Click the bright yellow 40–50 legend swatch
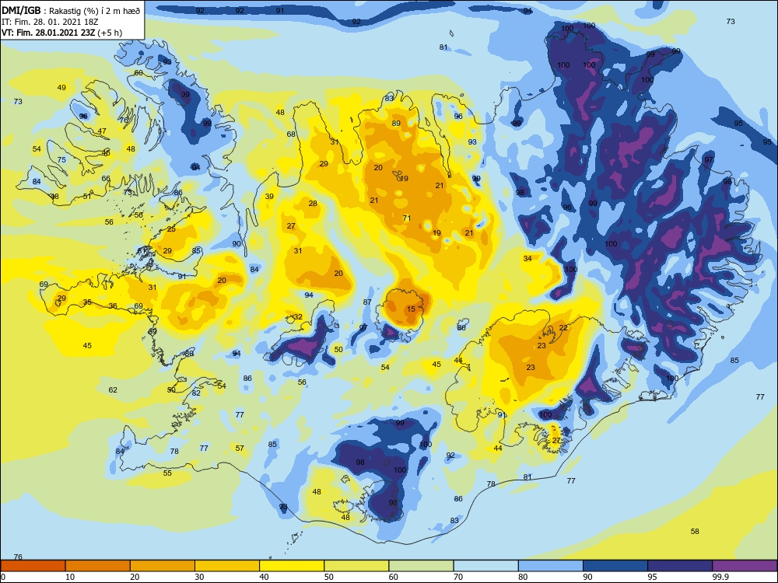 point(292,566)
